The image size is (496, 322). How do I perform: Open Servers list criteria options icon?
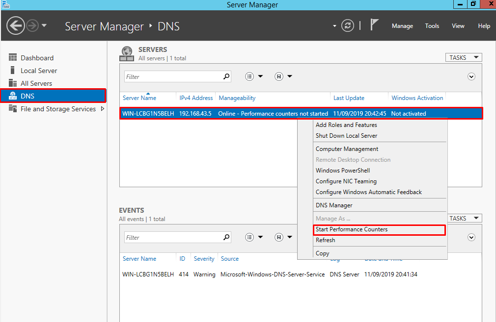pos(249,76)
